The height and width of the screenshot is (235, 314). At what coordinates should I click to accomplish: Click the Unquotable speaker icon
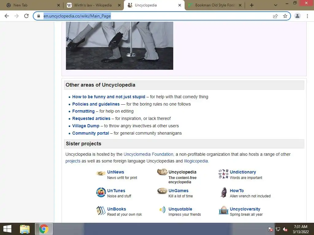click(x=163, y=210)
